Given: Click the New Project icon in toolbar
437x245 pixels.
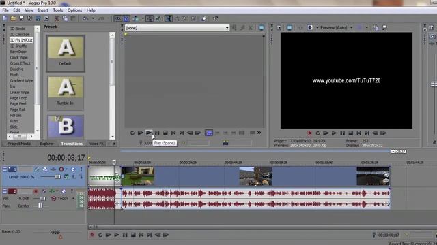Looking at the screenshot, I should point(5,18).
